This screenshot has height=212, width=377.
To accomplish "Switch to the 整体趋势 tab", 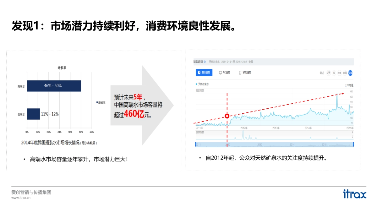I will coord(204,73).
